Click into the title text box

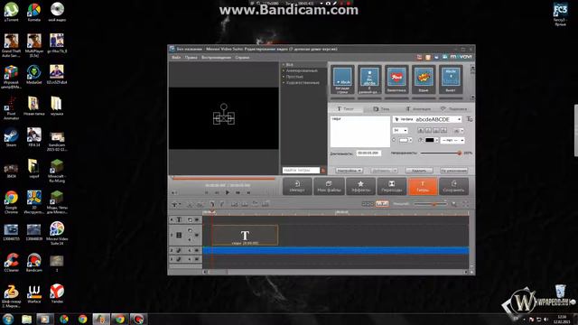(x=359, y=132)
